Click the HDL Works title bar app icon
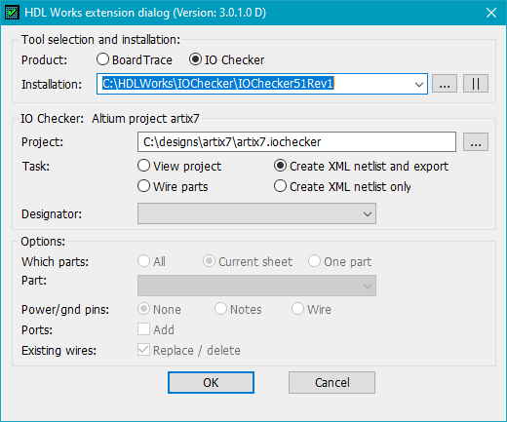The image size is (507, 422). [12, 13]
